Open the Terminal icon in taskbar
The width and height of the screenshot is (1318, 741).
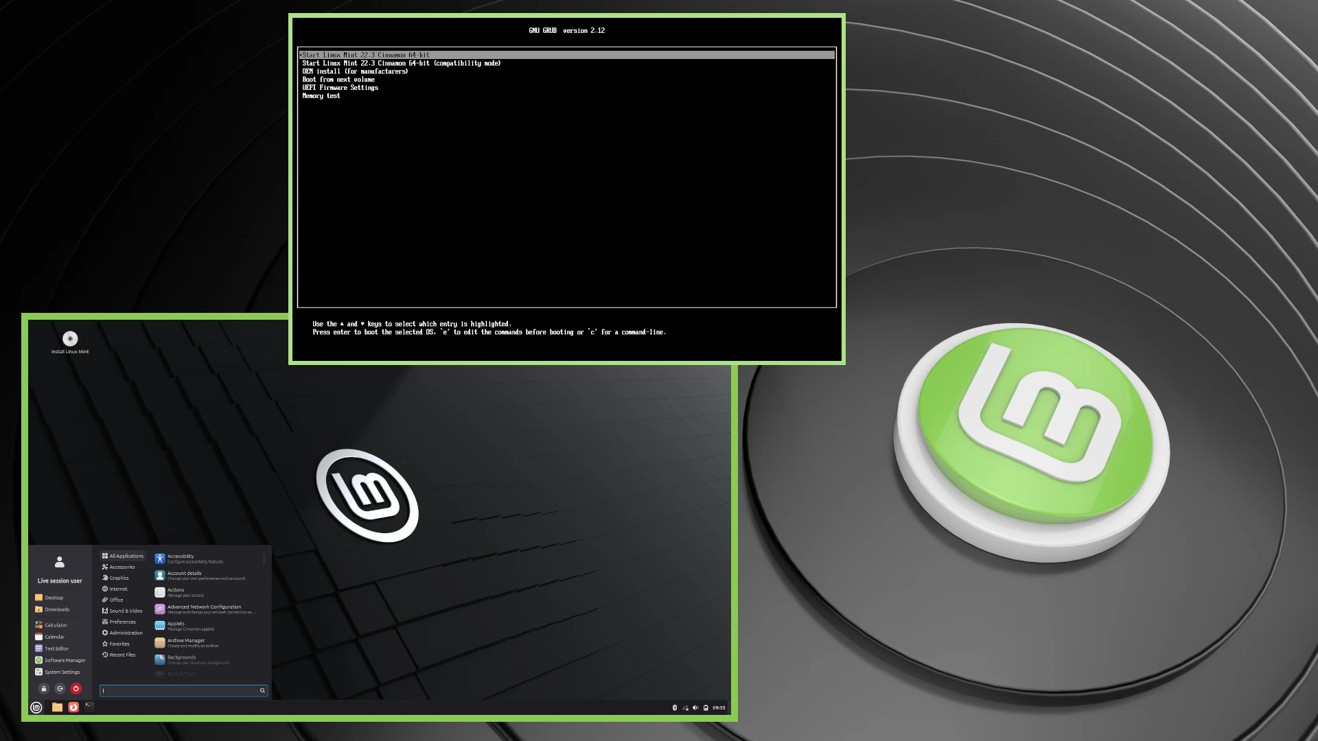(89, 706)
